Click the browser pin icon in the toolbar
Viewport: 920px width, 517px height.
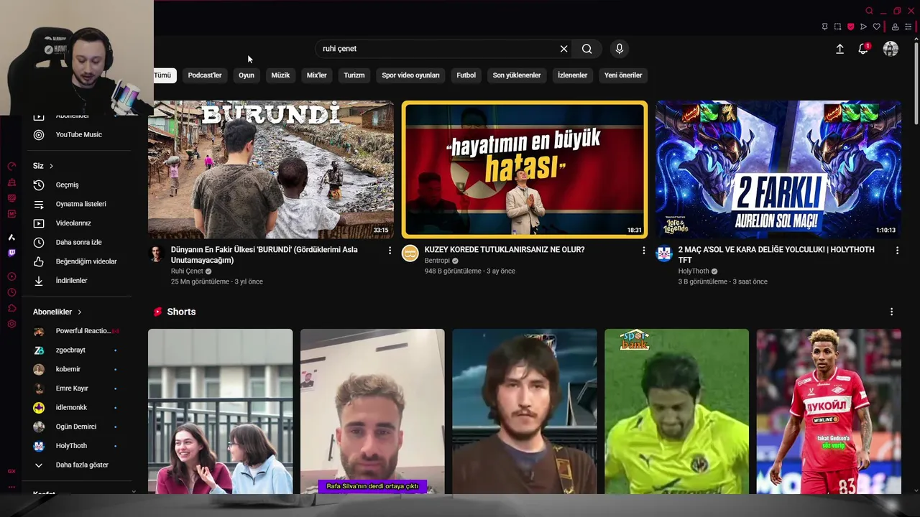click(824, 27)
